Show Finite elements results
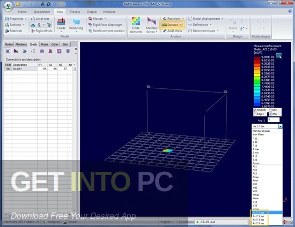The image size is (295, 227). click(x=136, y=25)
